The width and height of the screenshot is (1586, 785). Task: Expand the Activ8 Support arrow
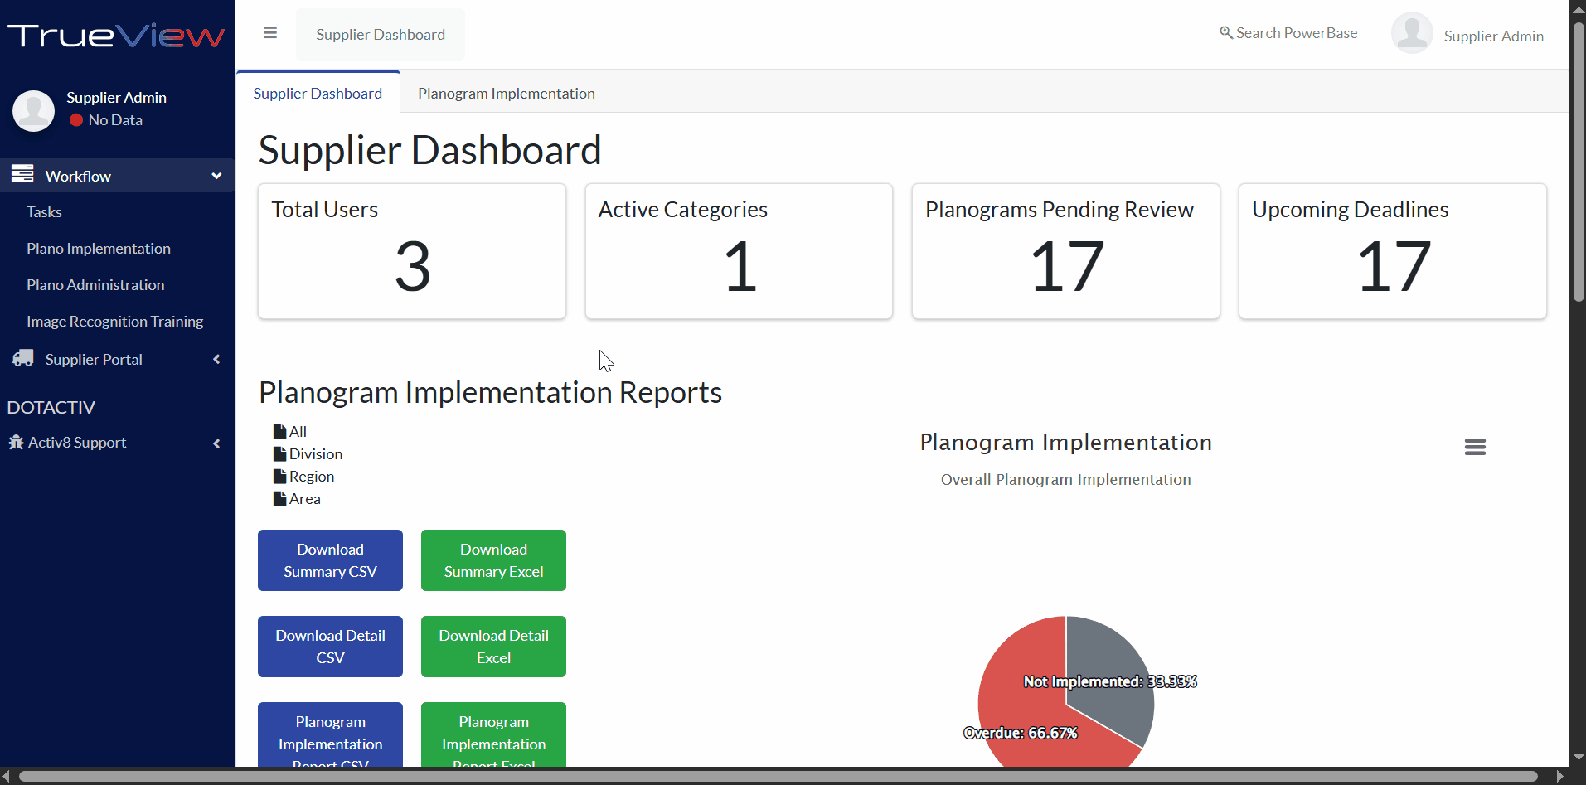(x=216, y=443)
